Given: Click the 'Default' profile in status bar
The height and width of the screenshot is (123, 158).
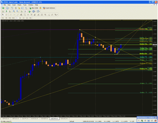Looking at the screenshot, I should coord(72,121).
